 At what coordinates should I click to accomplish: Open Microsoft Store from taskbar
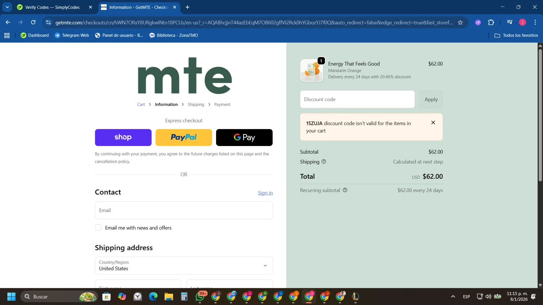coord(106,297)
